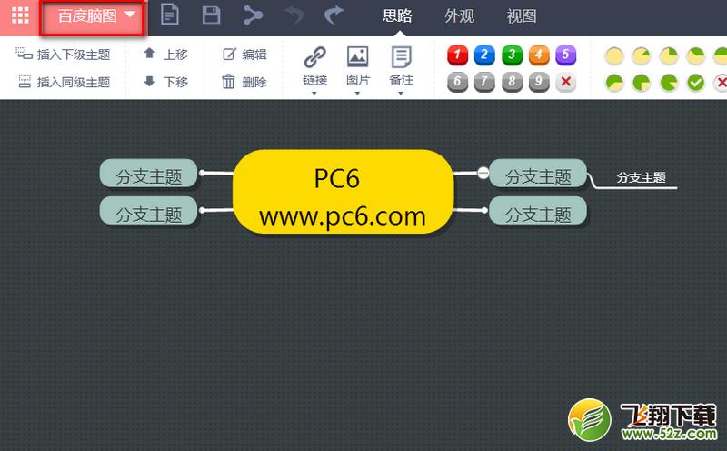This screenshot has width=727, height=451.
Task: Click 插入下级主题 to insert a child topic
Action: (63, 55)
